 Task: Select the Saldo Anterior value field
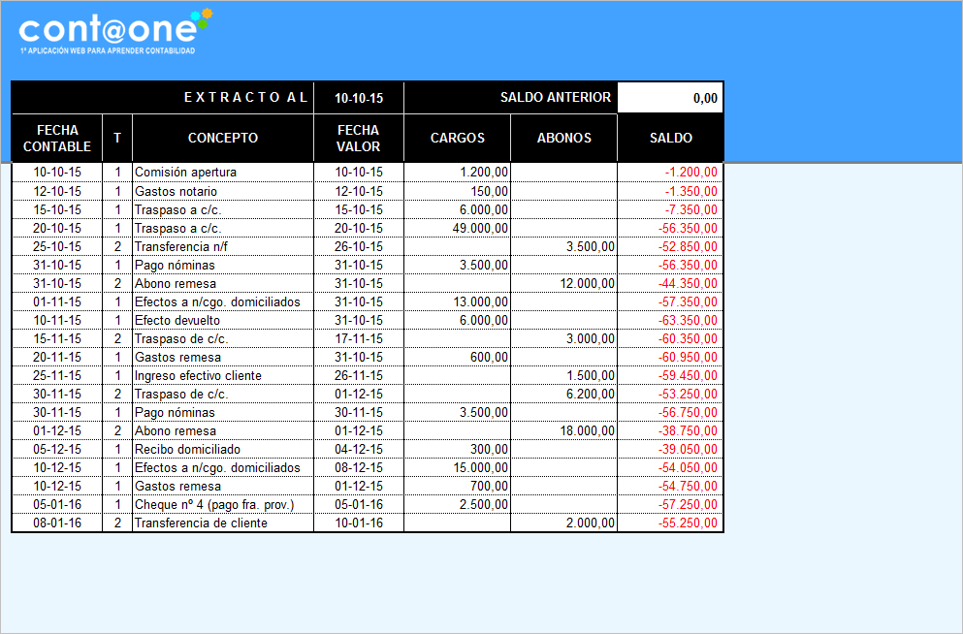[670, 98]
